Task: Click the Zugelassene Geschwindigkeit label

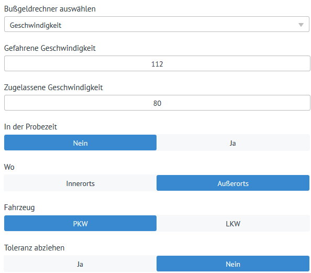Action: tap(53, 88)
